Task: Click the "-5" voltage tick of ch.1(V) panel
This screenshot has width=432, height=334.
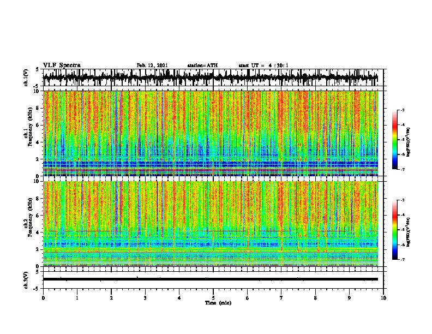Action: coord(37,86)
